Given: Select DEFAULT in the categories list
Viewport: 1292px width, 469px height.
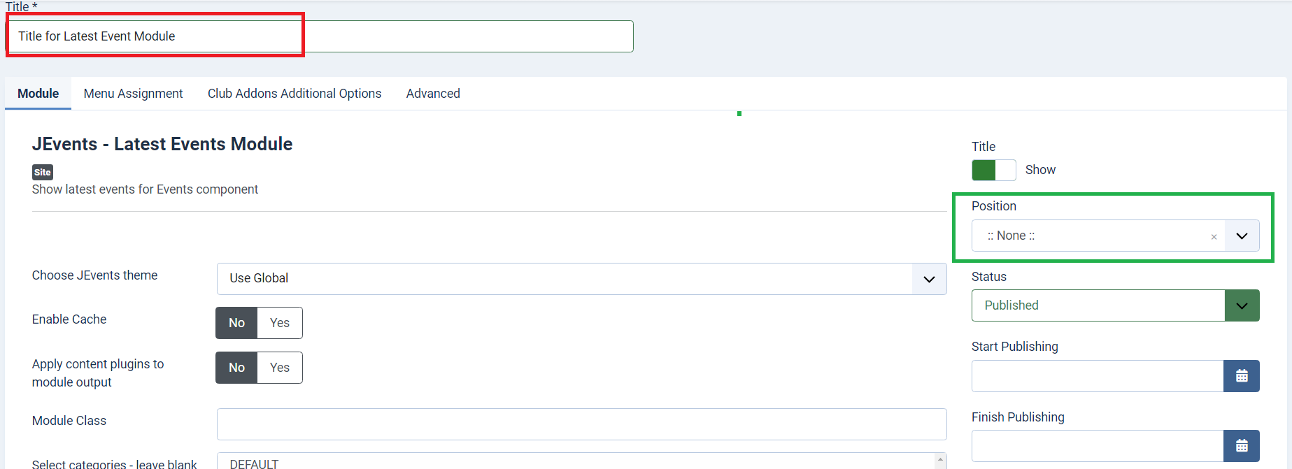Looking at the screenshot, I should point(254,464).
